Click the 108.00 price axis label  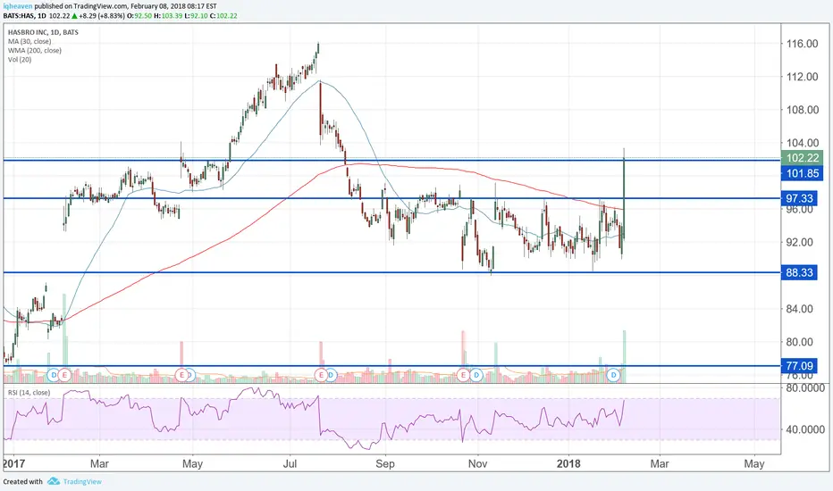803,110
